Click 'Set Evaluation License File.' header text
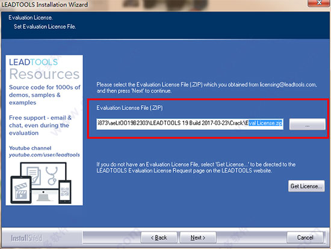Screen dimensions: 331x249 (x=45, y=26)
